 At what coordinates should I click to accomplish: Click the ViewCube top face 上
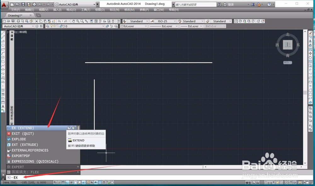point(288,45)
